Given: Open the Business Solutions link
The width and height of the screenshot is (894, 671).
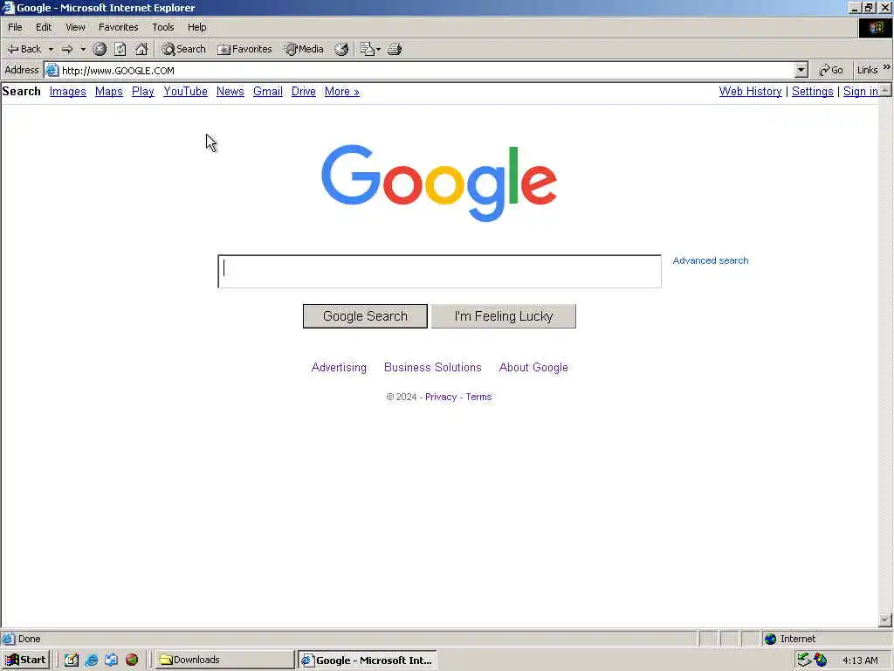Looking at the screenshot, I should [x=433, y=368].
